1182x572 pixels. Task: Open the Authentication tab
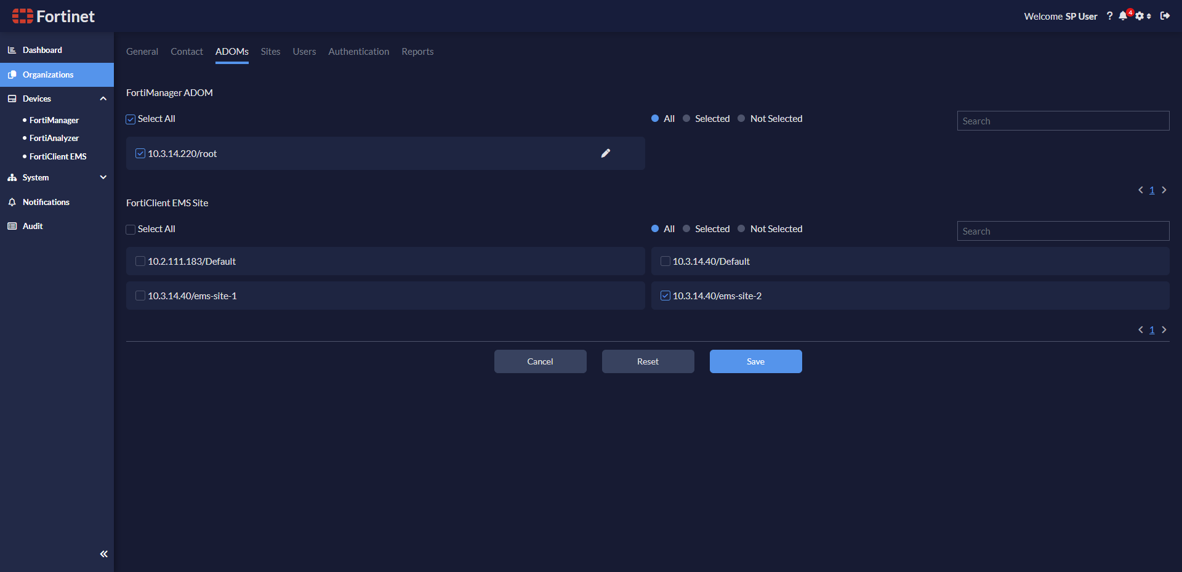pos(358,52)
